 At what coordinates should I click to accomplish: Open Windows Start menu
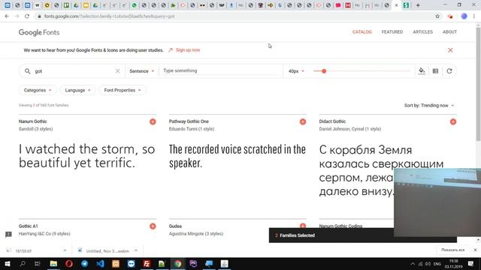[8, 263]
